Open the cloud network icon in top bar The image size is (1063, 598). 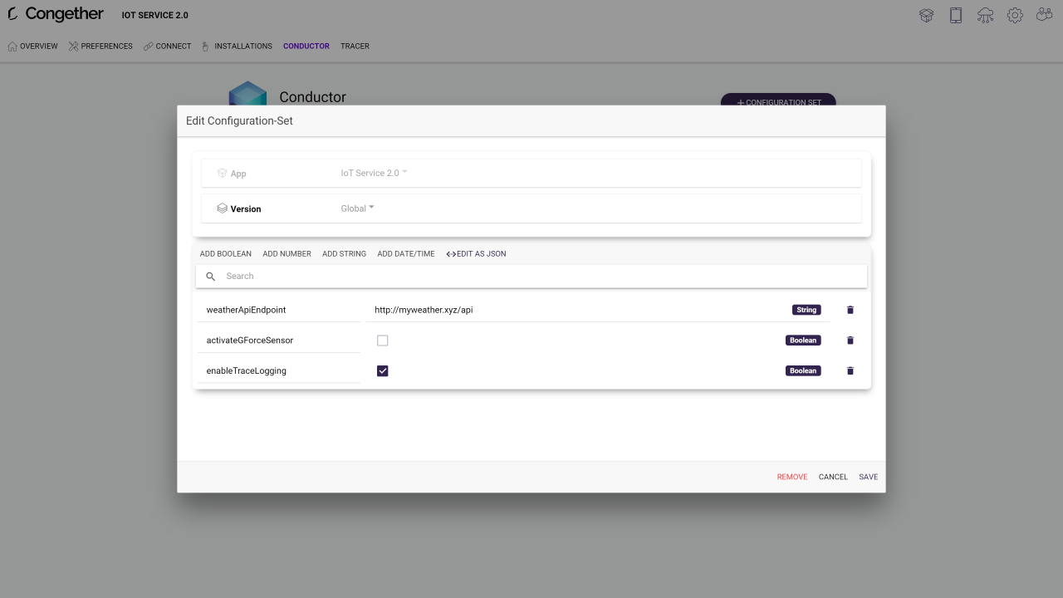(985, 15)
